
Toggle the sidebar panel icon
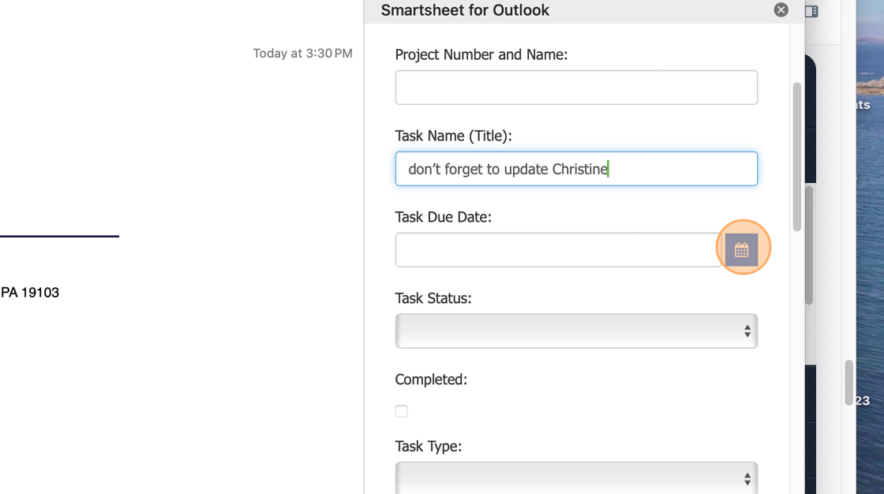[811, 11]
